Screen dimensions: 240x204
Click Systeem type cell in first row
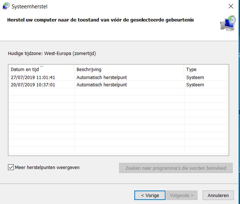tap(195, 78)
